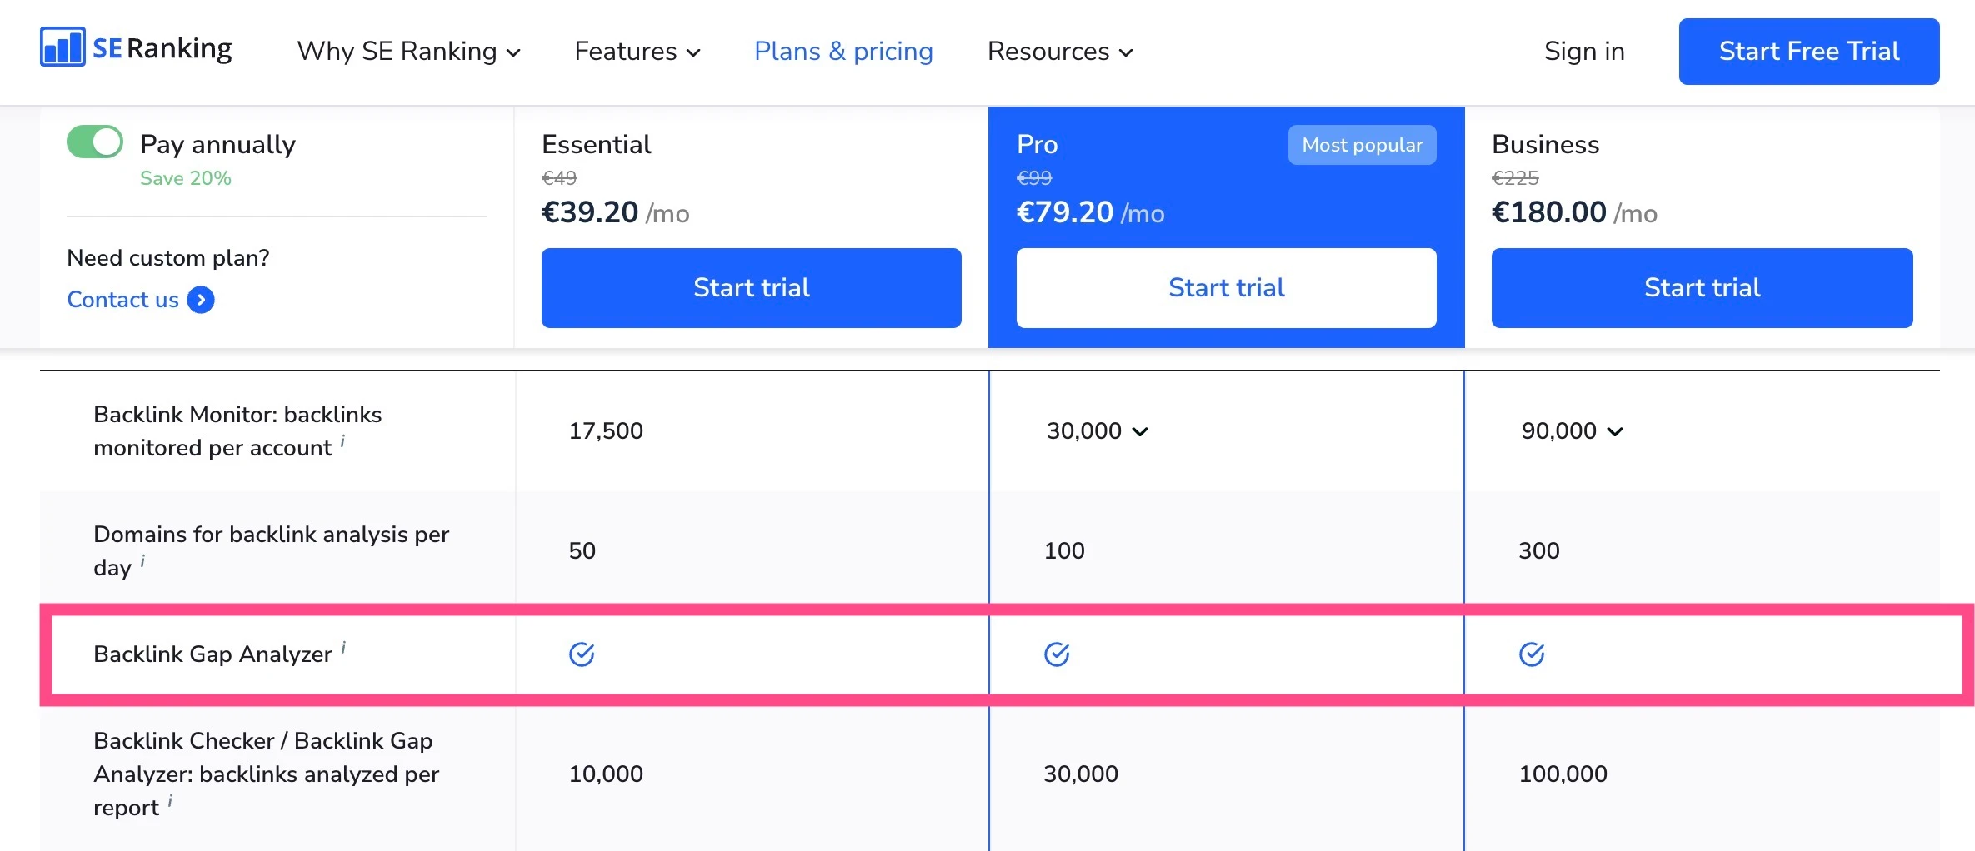The height and width of the screenshot is (851, 1975).
Task: Click the Pro €79.20 /mo price
Action: click(1091, 212)
